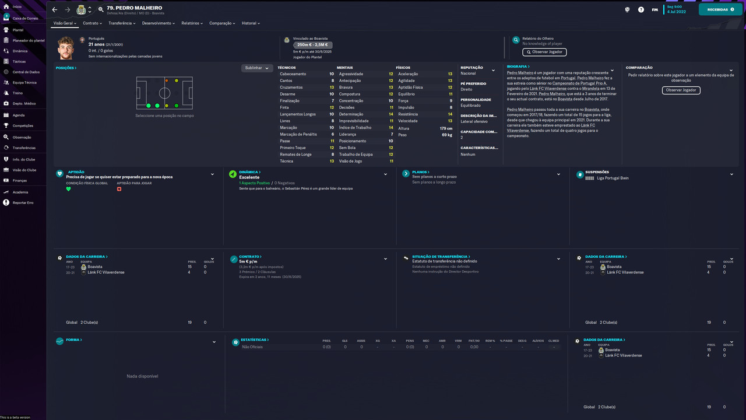746x420 pixels.
Task: Open the Dinâmica panel dropdown arrow
Action: pyautogui.click(x=385, y=174)
